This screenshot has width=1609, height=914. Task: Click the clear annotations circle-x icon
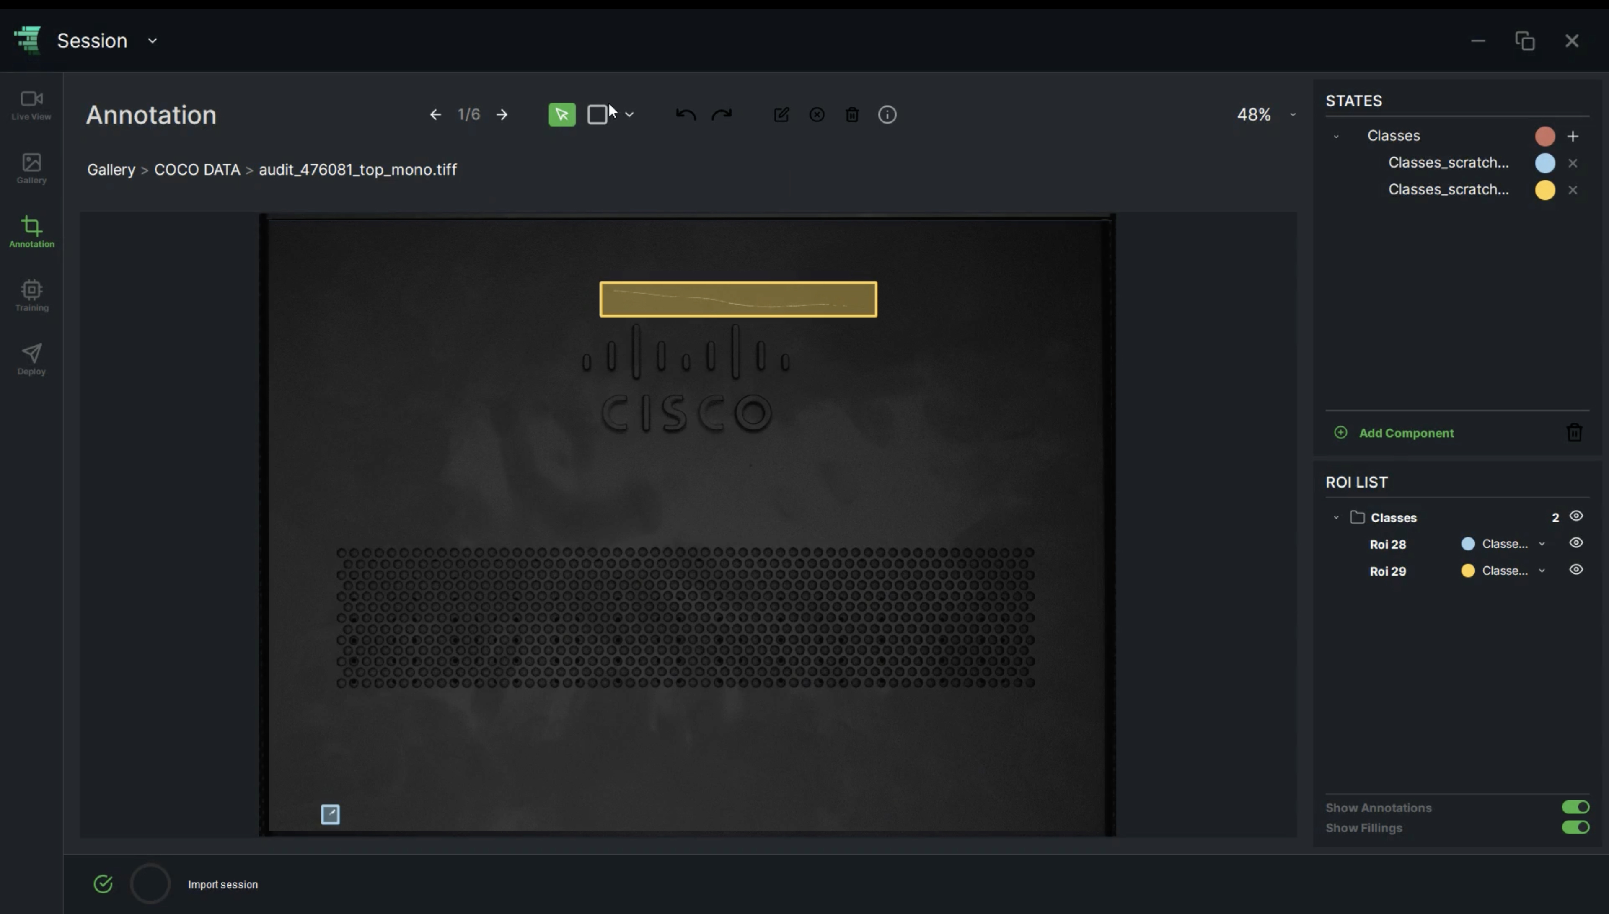point(817,115)
